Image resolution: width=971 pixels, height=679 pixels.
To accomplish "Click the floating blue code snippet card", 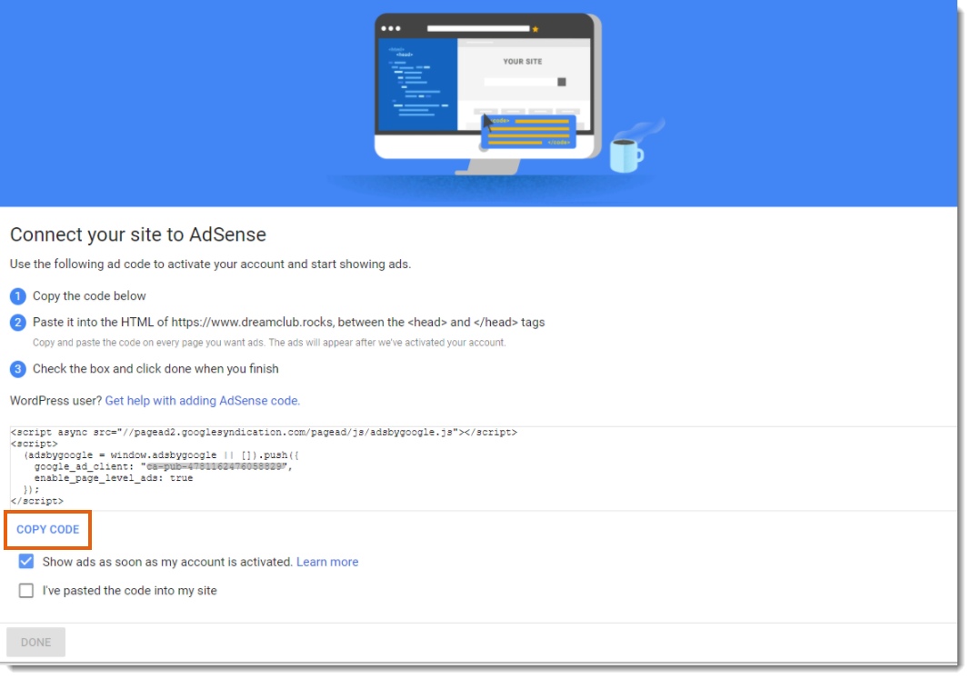I will pyautogui.click(x=530, y=131).
